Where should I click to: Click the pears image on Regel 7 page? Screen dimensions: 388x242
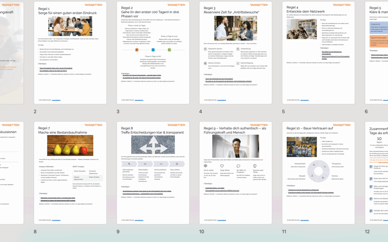pos(70,146)
